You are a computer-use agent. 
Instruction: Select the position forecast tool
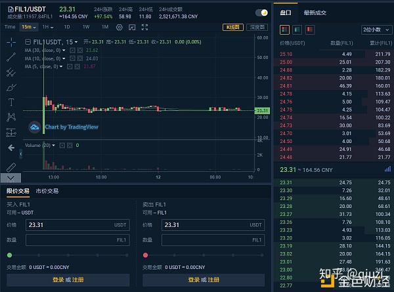tap(11, 133)
